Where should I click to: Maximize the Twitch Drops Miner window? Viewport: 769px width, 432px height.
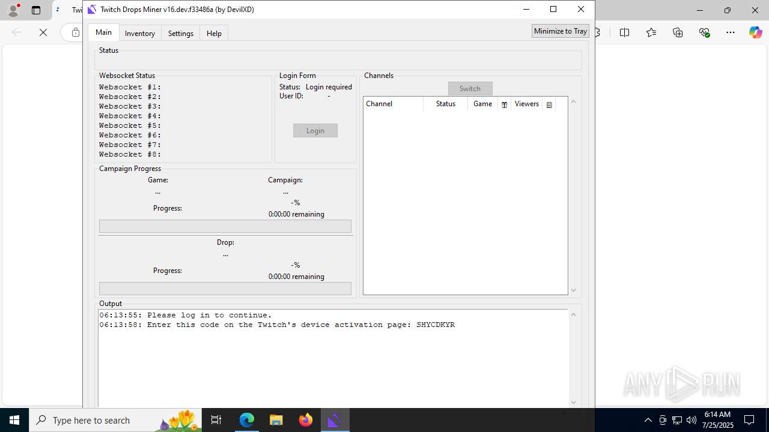(553, 9)
